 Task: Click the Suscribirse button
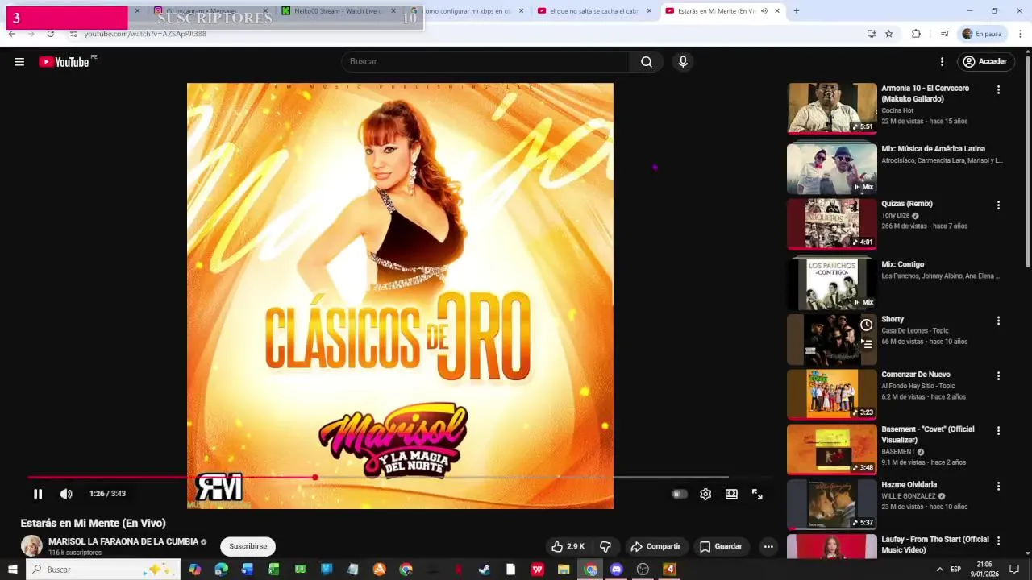click(x=248, y=546)
